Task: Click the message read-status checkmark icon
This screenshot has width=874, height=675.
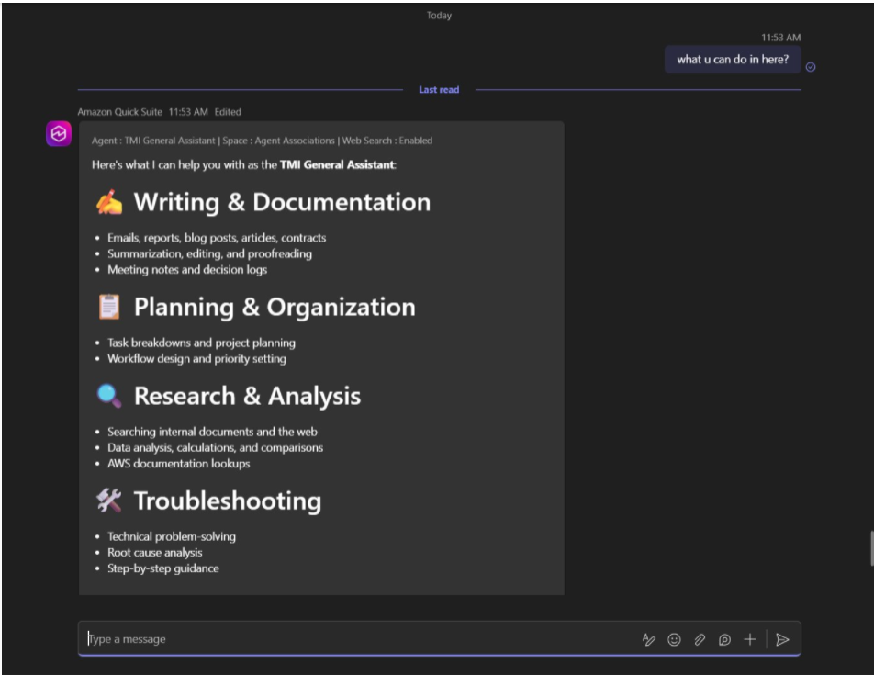Action: coord(811,67)
